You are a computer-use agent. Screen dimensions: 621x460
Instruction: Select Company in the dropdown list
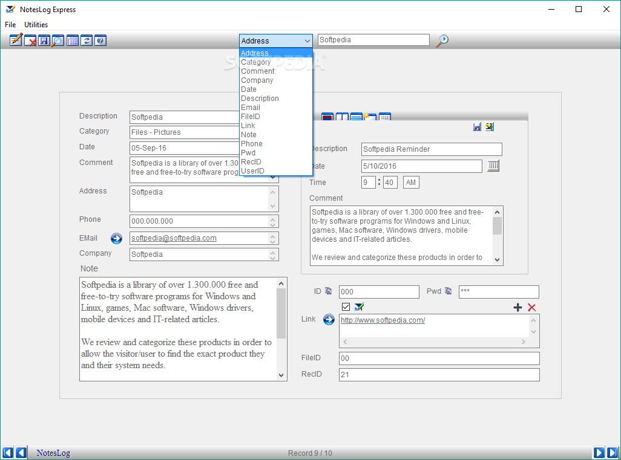[x=275, y=80]
